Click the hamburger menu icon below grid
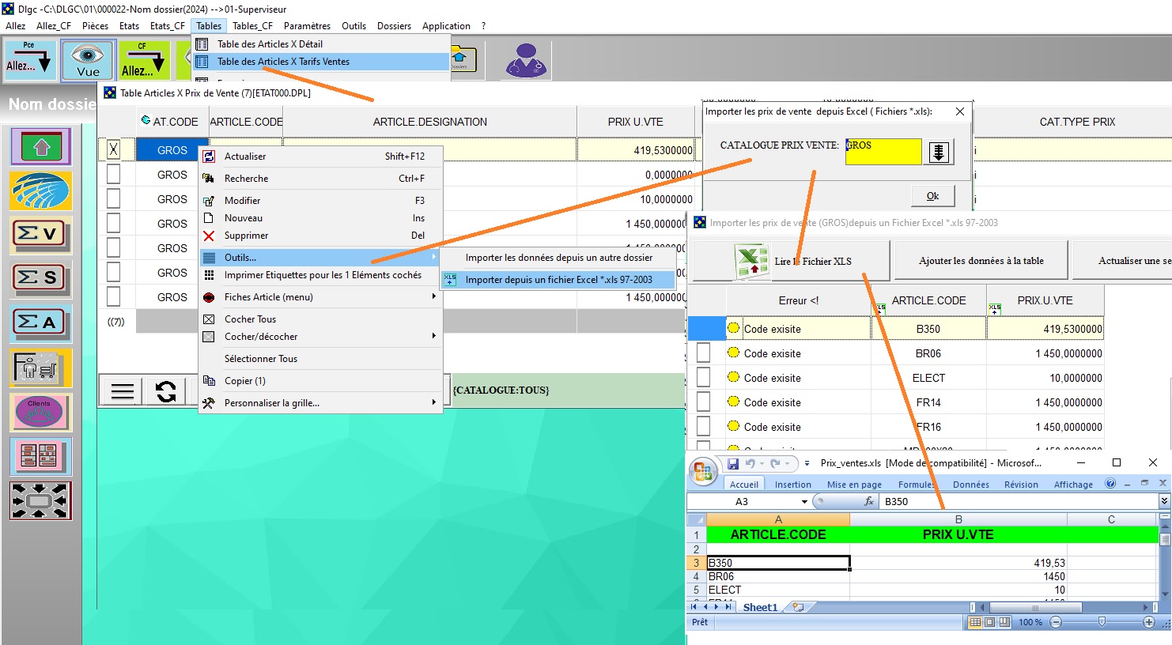 point(122,391)
